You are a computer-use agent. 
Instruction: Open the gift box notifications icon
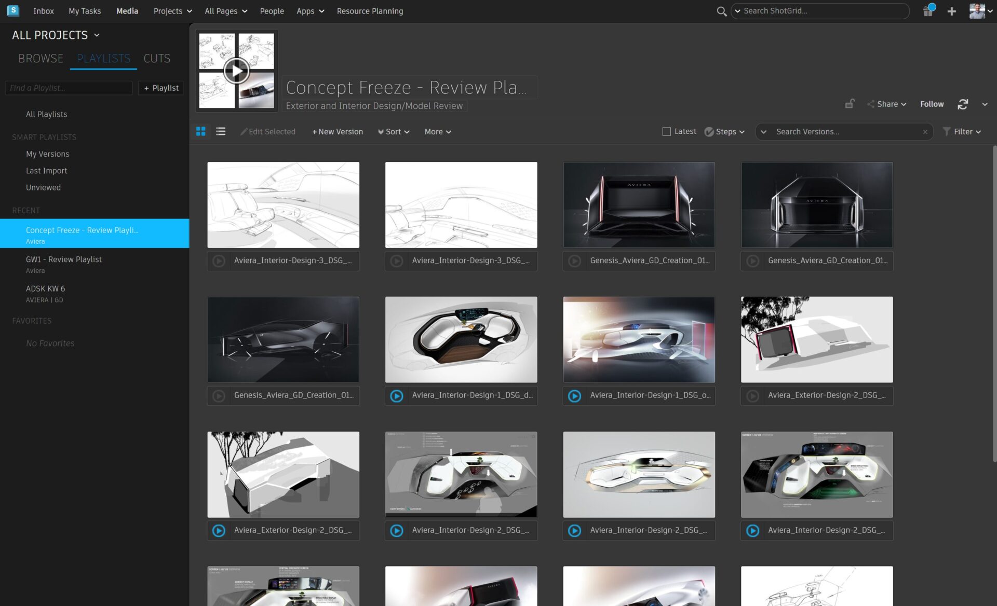[x=928, y=11]
